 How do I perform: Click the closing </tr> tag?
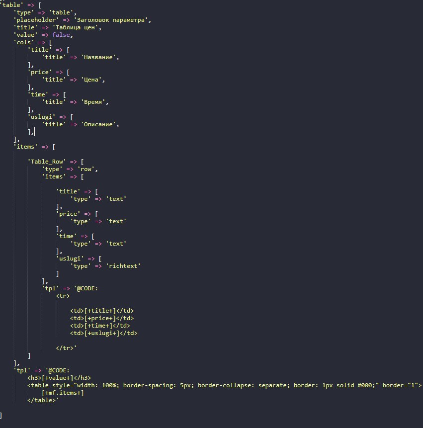pyautogui.click(x=65, y=348)
